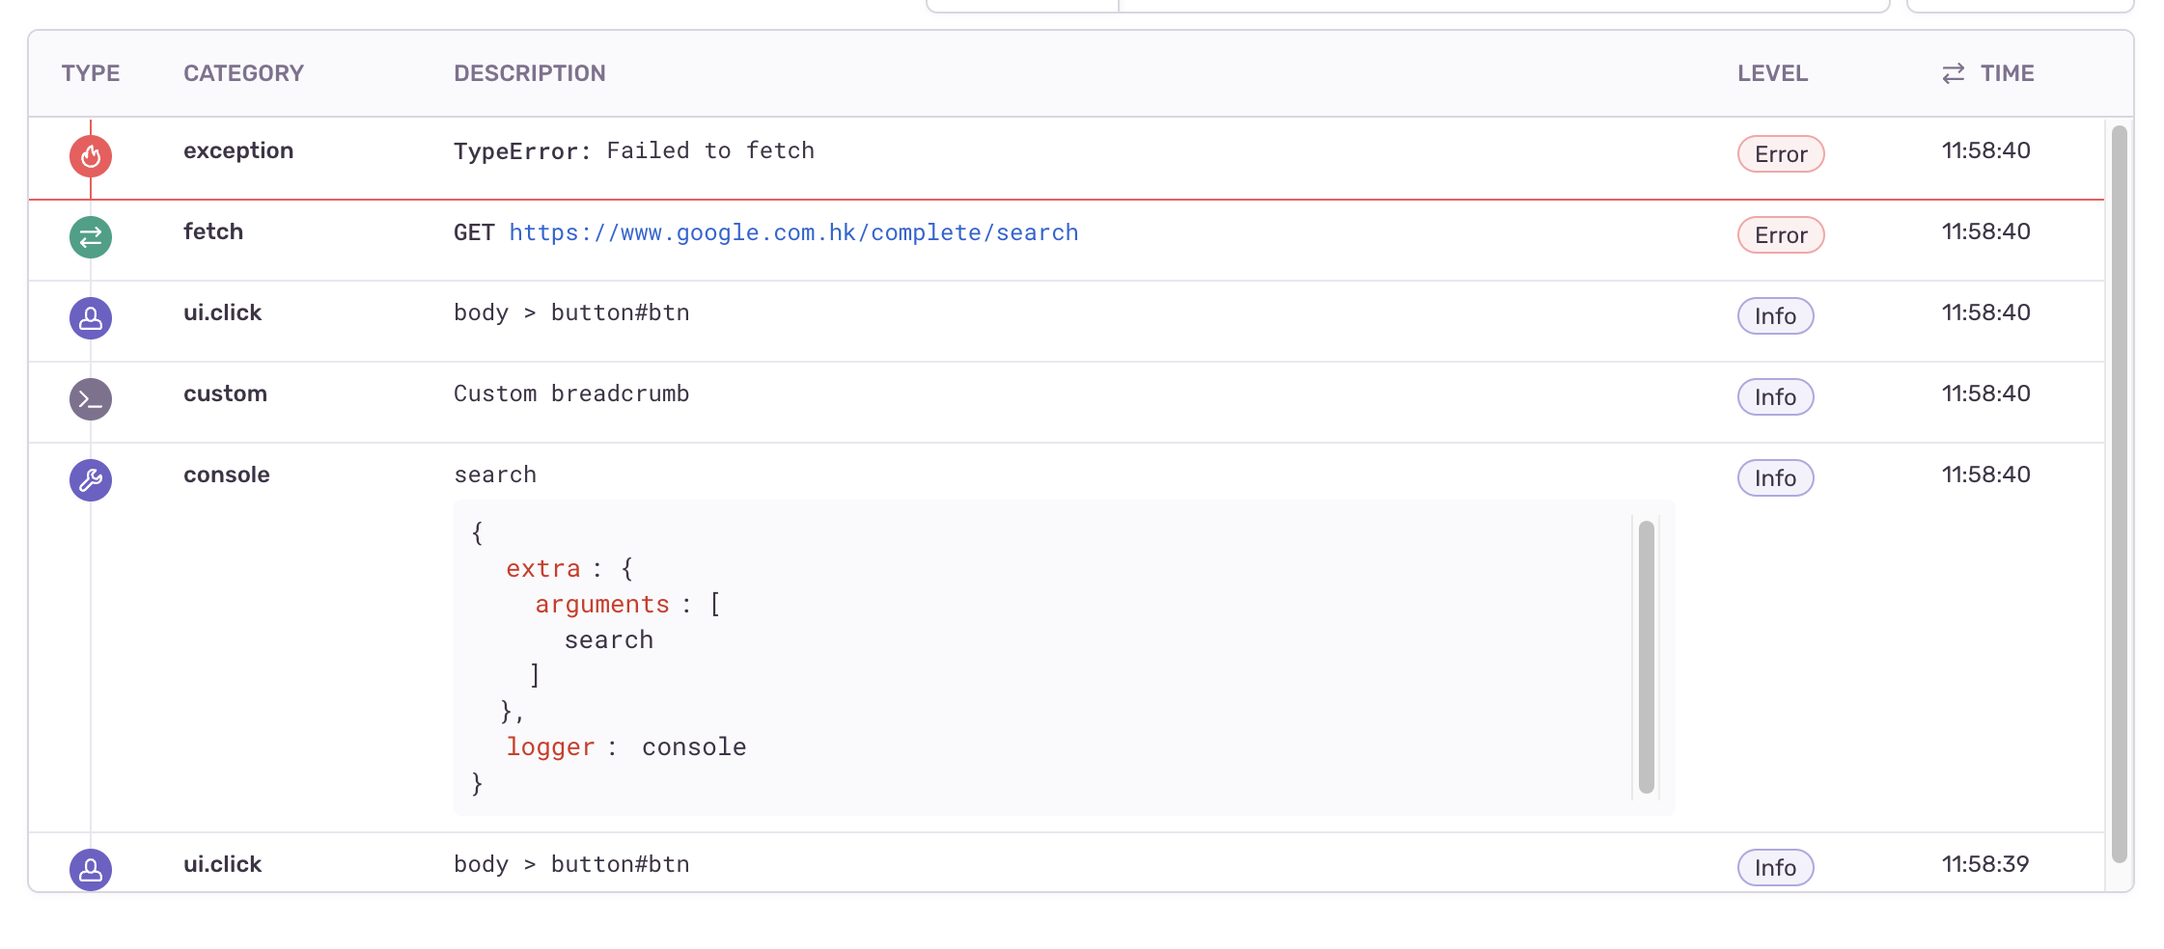2164x949 pixels.
Task: Click the bottom ui.click user icon
Action: 91,870
